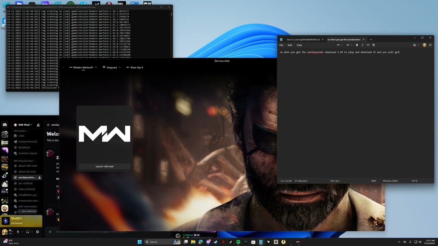Open Discord from the taskbar

(208, 242)
